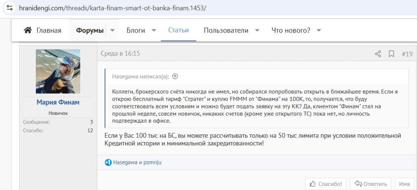This screenshot has height=190, width=417.
Task: Open the Hasegawa и pomnju reactions list
Action: pos(137,162)
